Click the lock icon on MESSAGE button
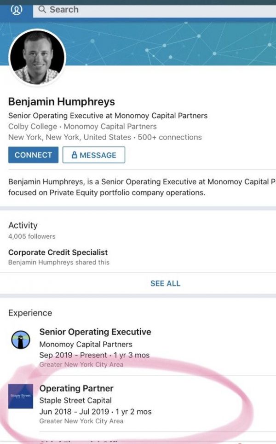This screenshot has width=276, height=444. pyautogui.click(x=74, y=155)
